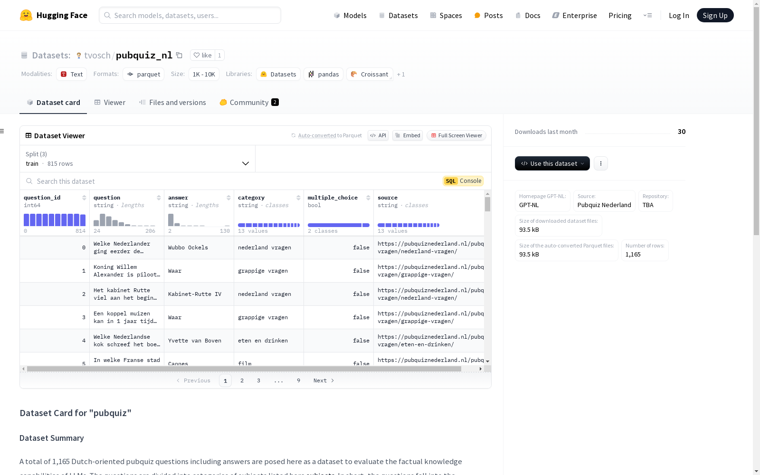Go to page 3 of the table
760x475 pixels.
pos(258,380)
